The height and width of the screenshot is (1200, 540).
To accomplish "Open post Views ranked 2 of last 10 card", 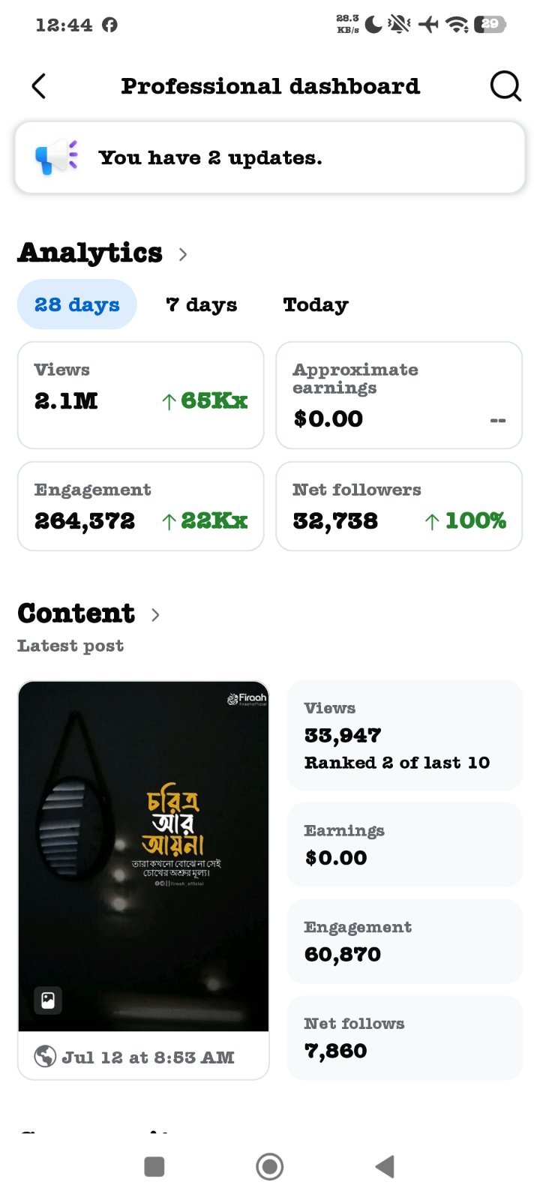I will pyautogui.click(x=405, y=736).
